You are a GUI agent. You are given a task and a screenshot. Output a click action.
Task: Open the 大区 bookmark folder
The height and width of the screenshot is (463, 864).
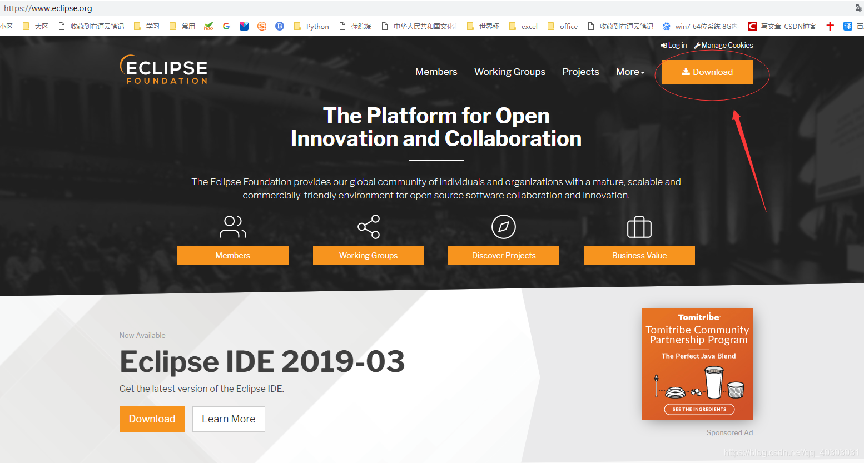[36, 26]
